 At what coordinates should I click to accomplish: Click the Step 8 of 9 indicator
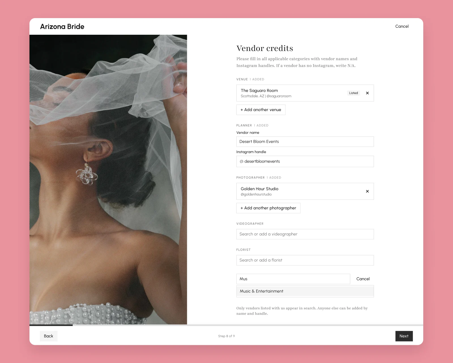tap(226, 336)
